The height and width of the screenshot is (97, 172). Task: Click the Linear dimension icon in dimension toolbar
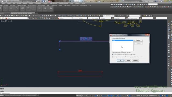59,16
